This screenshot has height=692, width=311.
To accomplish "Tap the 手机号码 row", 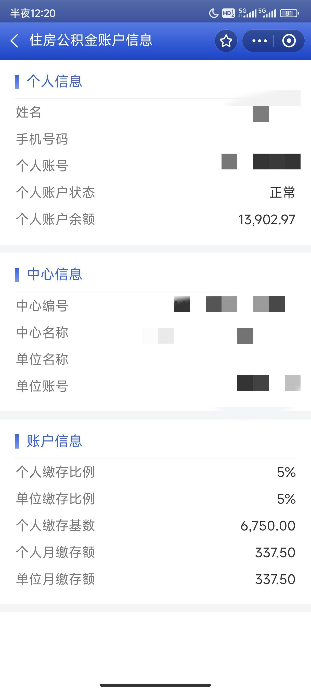I will (x=156, y=139).
